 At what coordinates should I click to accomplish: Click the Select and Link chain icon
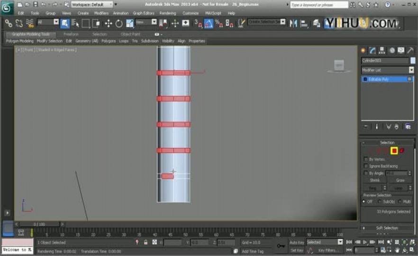(x=9, y=24)
